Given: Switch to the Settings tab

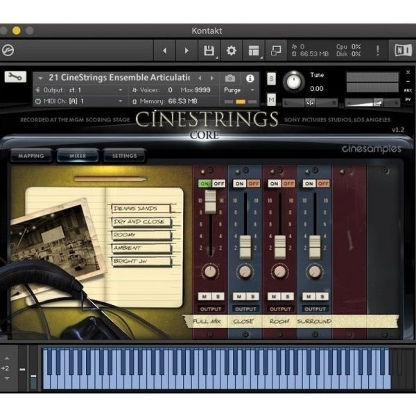Looking at the screenshot, I should (x=124, y=156).
